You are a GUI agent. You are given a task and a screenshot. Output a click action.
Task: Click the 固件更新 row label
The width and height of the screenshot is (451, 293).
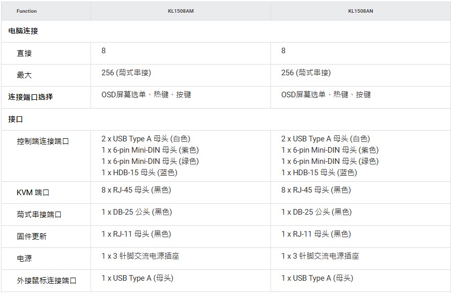[x=31, y=237]
